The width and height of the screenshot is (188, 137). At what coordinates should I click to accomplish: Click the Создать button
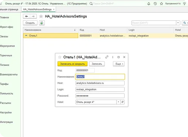(x=30, y=23)
